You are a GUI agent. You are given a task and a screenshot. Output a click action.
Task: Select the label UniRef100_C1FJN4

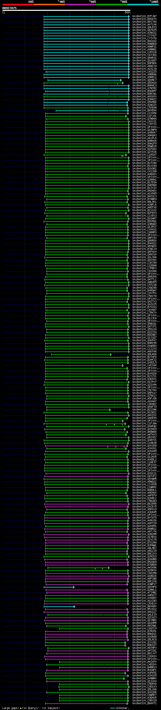pos(144,424)
